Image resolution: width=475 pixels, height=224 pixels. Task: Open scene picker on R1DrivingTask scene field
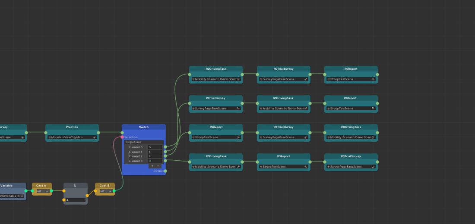point(306,108)
